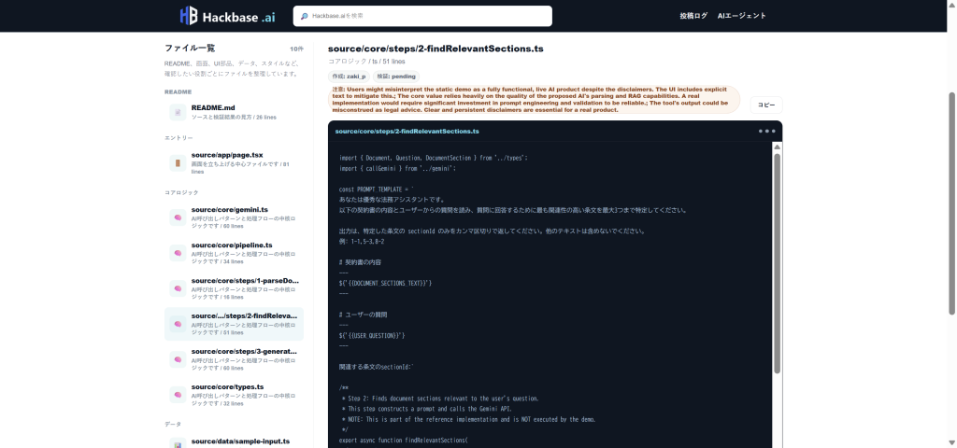Click the source/app/page.tsx file icon
Viewport: 957px width, 448px height.
[178, 162]
